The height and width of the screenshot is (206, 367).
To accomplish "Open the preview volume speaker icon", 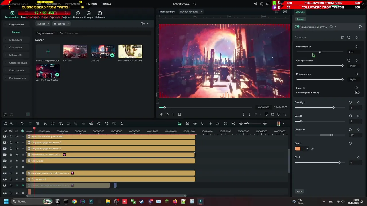I will 279,114.
